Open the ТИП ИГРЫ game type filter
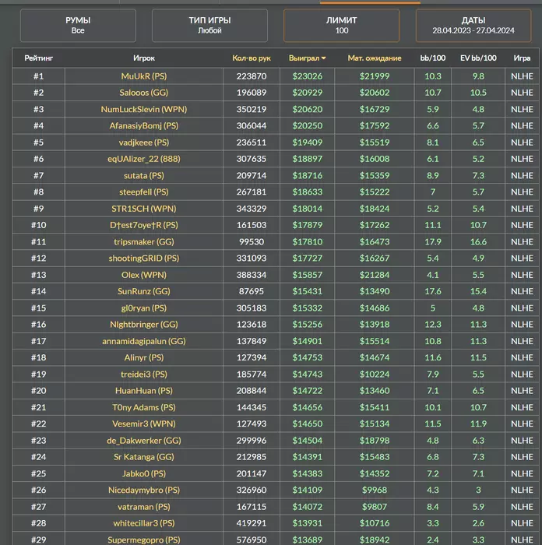542x545 pixels. click(x=209, y=26)
